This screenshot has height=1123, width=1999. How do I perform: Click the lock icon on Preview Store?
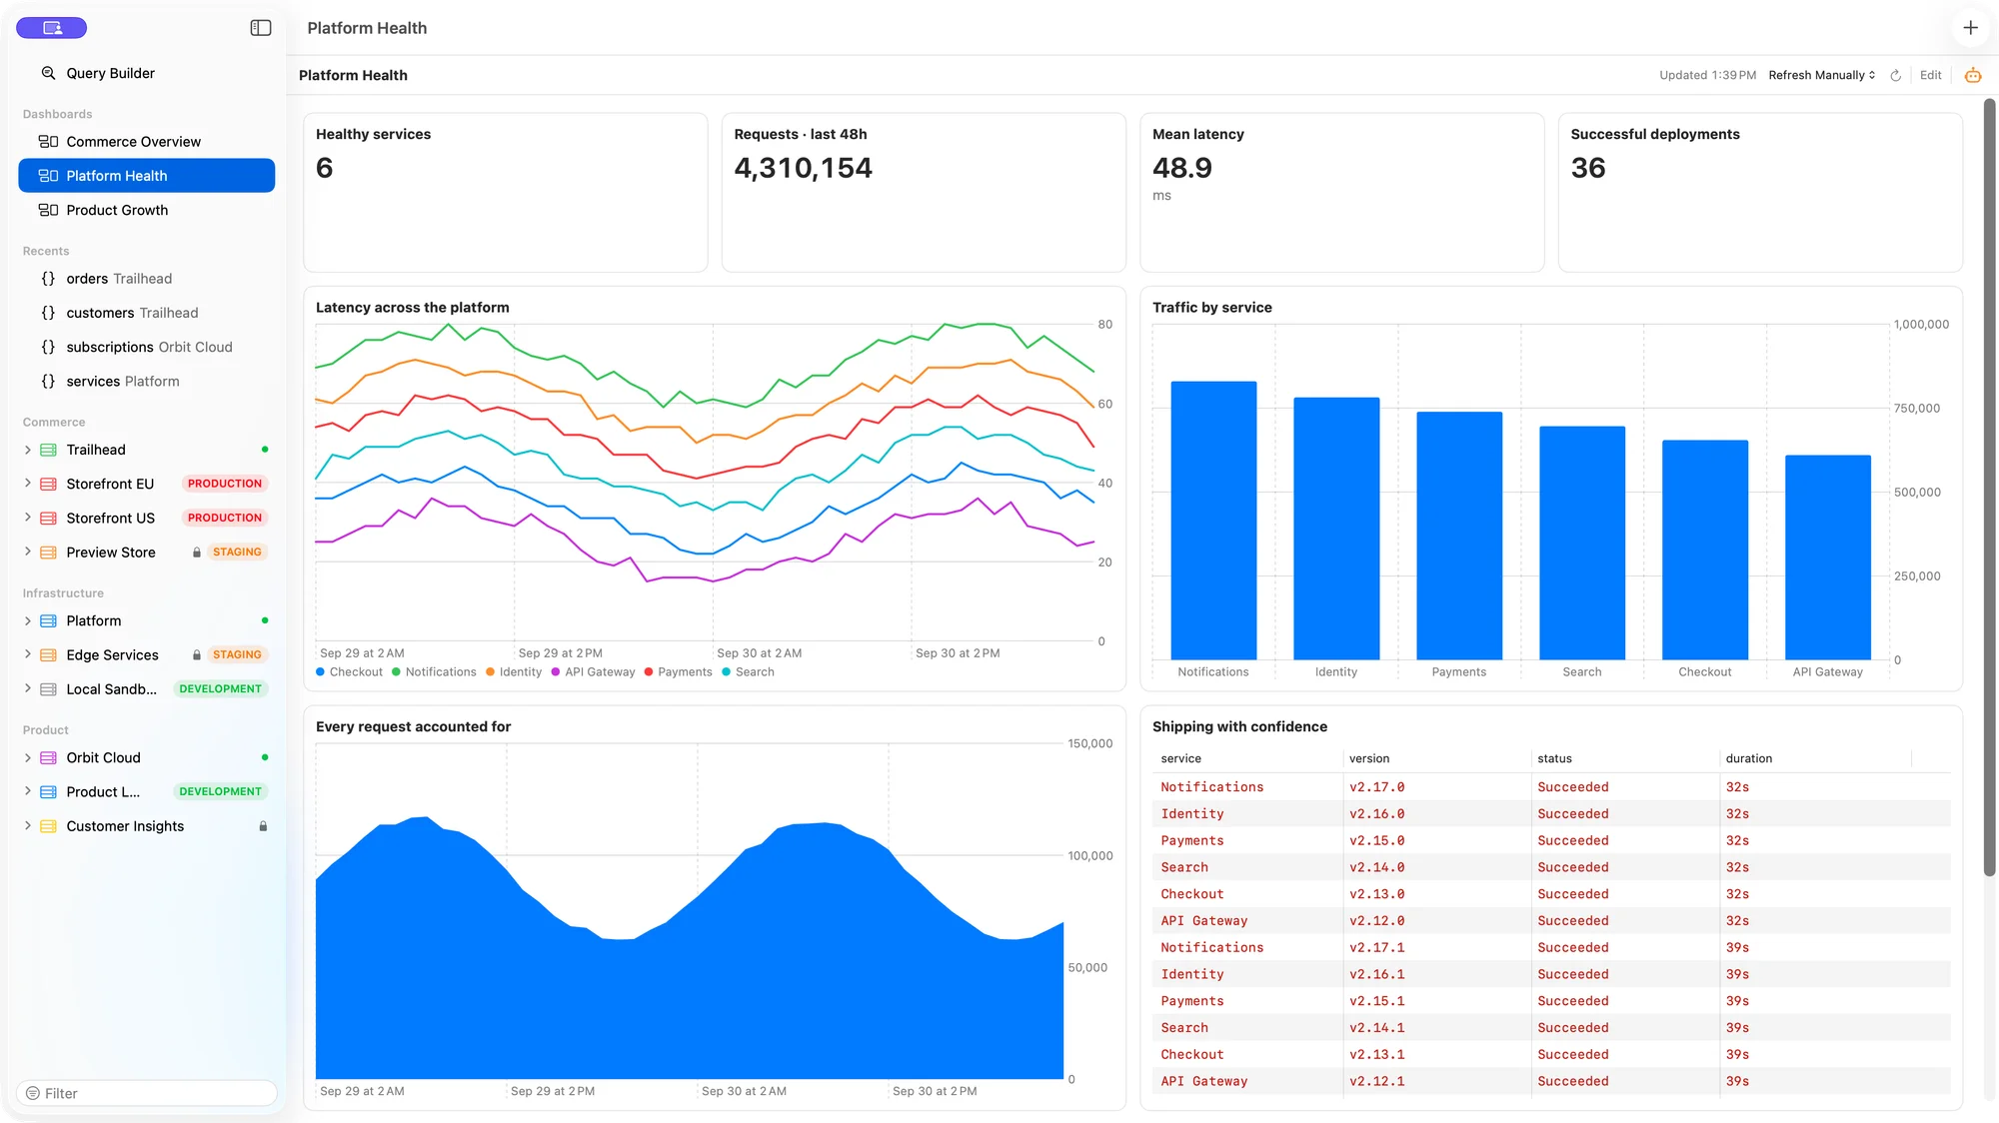pos(197,553)
